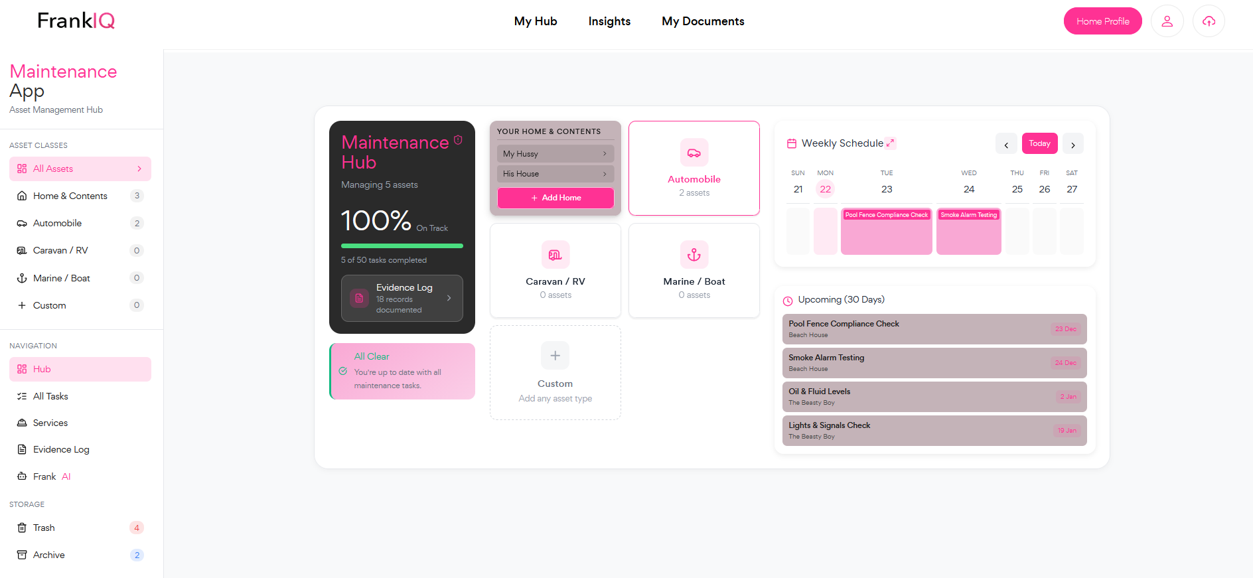Click the cloud upload icon

[1209, 21]
